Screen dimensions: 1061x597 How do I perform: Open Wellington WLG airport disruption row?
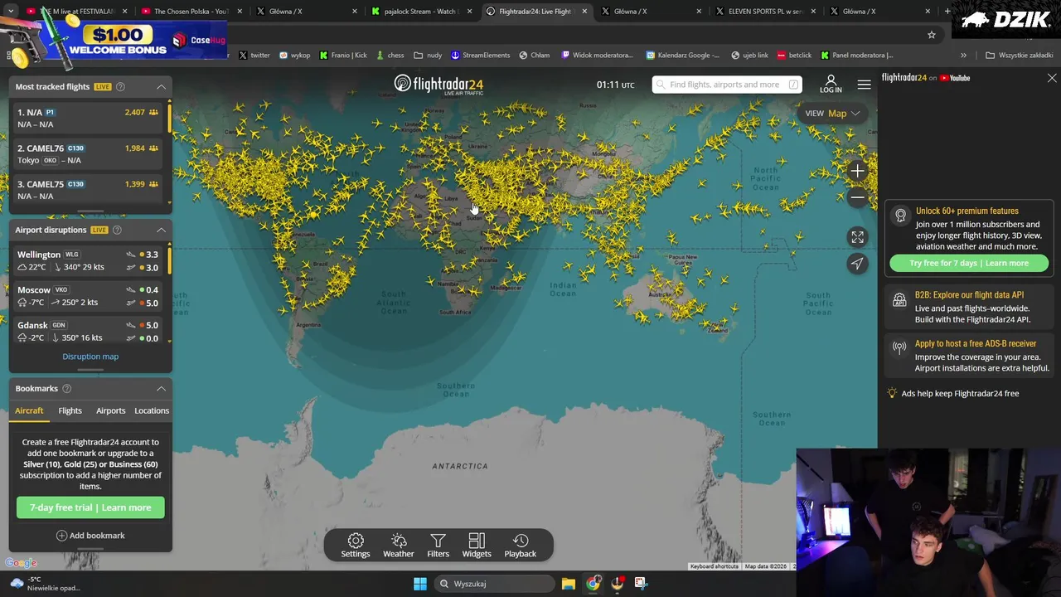(88, 260)
